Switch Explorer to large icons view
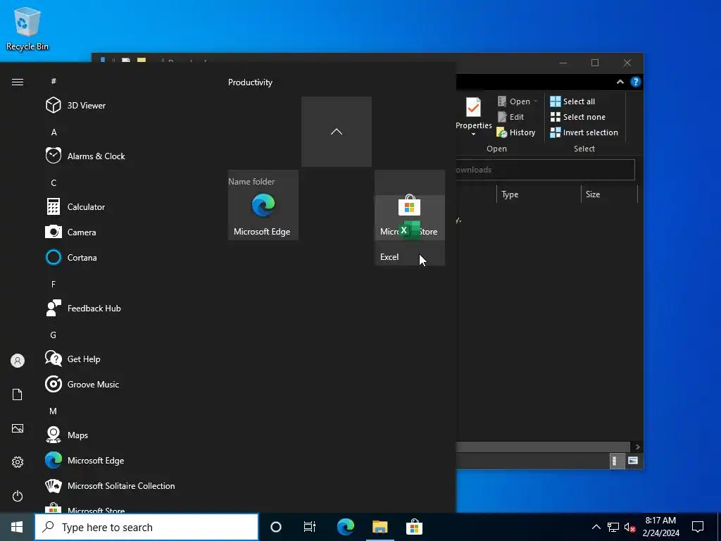Image resolution: width=721 pixels, height=541 pixels. [x=633, y=461]
